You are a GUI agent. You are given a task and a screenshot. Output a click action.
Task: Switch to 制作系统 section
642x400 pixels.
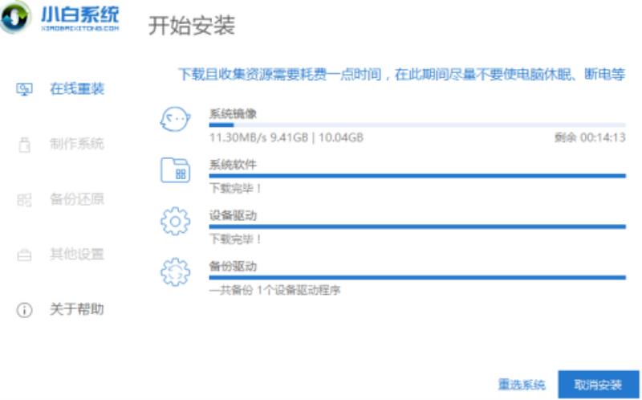tap(77, 144)
